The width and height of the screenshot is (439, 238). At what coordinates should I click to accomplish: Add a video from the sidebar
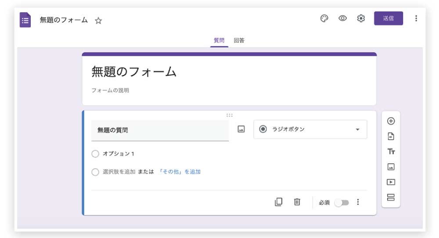pos(391,182)
